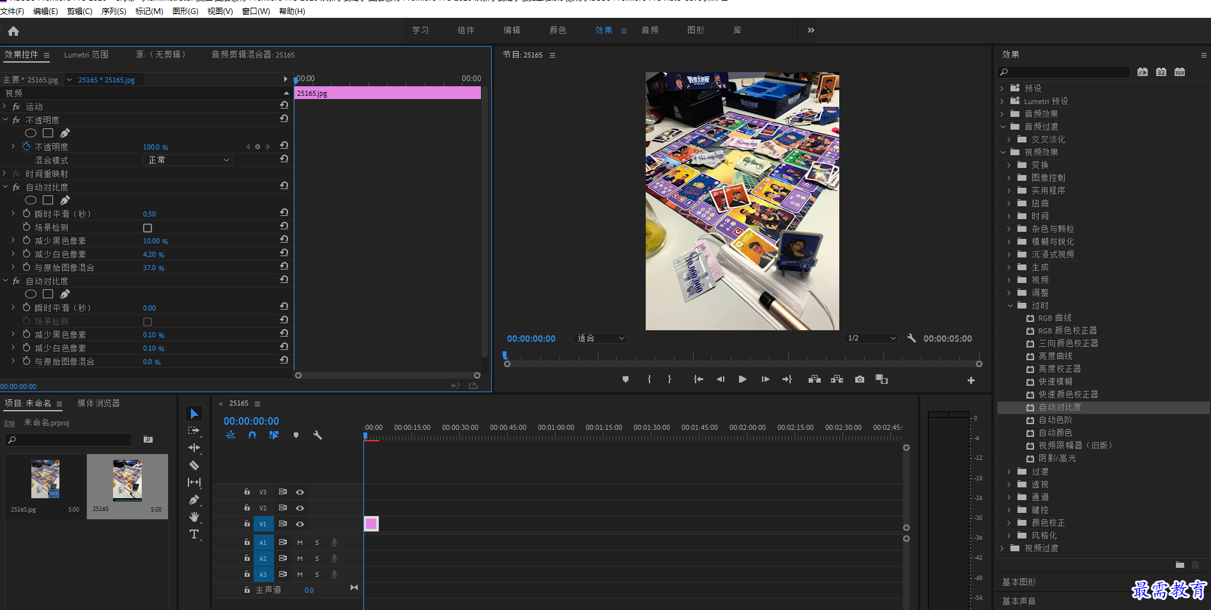Select the Razor tool
The height and width of the screenshot is (610, 1211).
coord(194,466)
